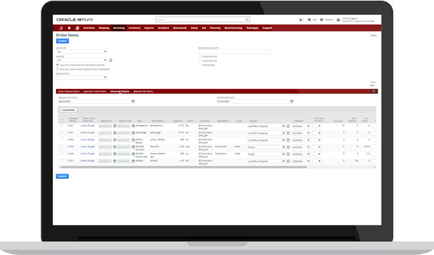Click the Shortcuts star icon

pyautogui.click(x=69, y=28)
